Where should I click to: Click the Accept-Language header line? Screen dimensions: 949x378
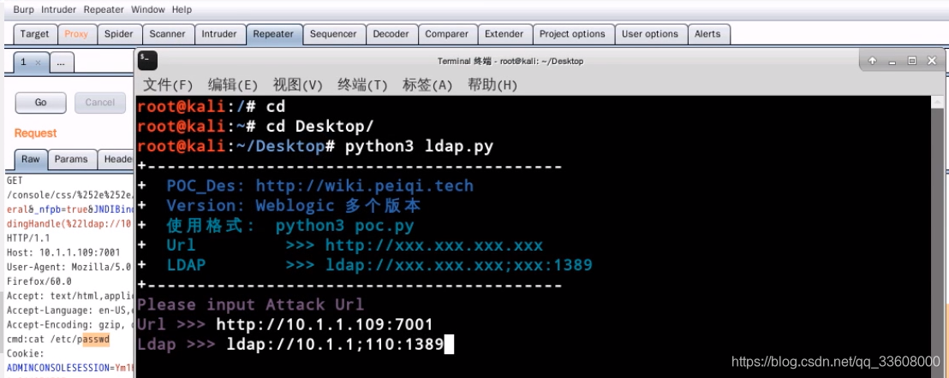[x=69, y=310]
